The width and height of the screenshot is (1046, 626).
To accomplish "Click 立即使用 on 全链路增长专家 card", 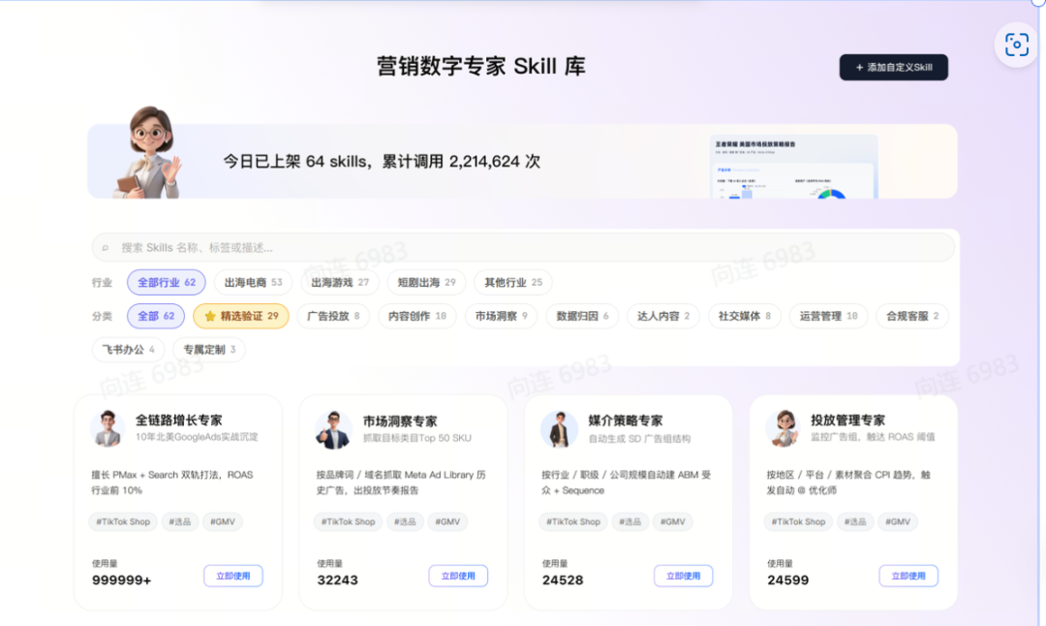I will click(x=232, y=576).
